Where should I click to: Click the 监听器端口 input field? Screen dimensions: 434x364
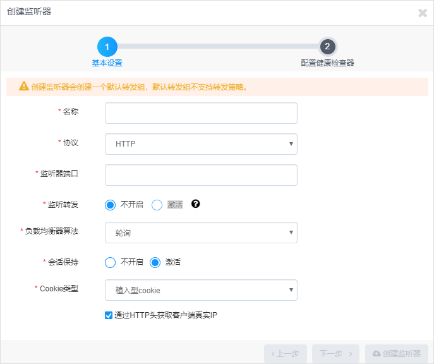[x=201, y=175]
